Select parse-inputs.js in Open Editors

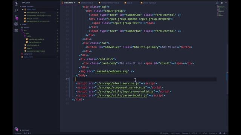[x=33, y=21]
